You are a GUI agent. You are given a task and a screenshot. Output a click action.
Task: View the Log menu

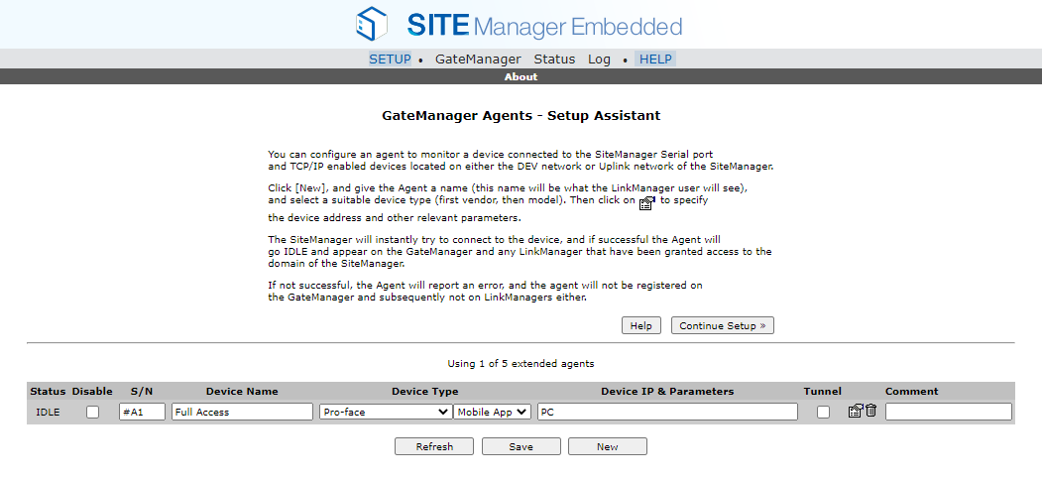[599, 60]
